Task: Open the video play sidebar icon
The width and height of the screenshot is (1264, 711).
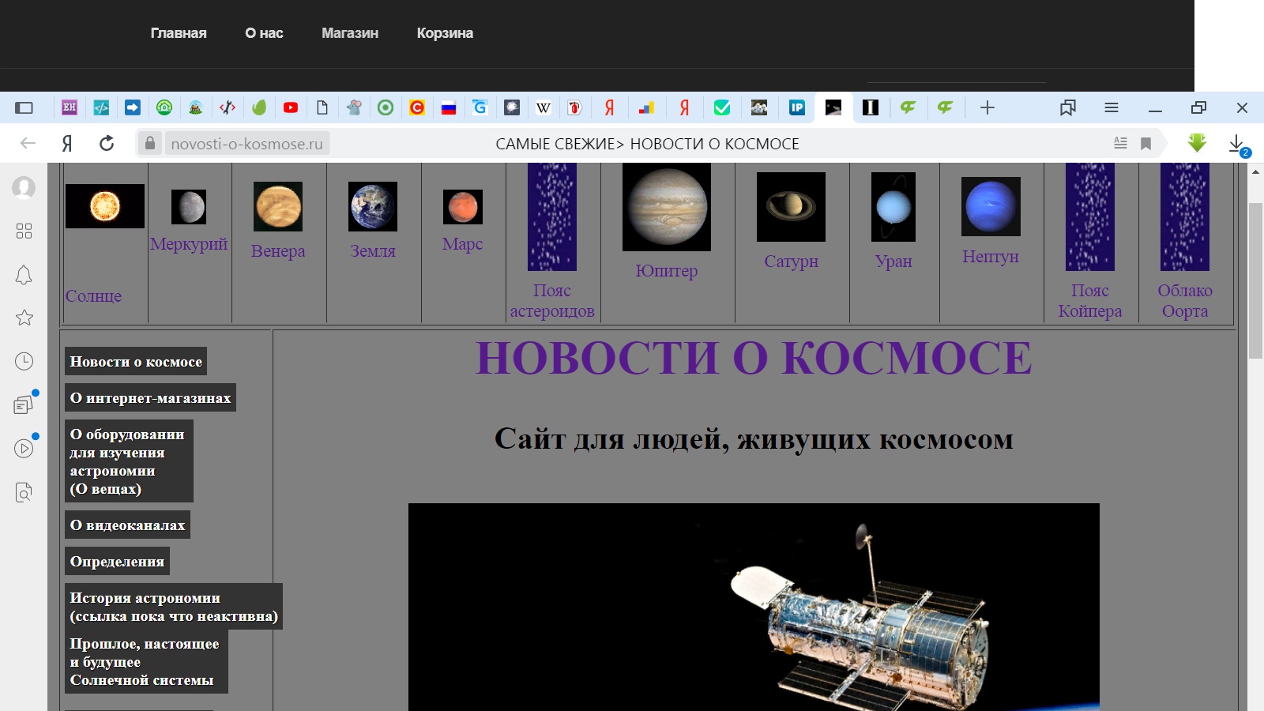Action: (24, 448)
